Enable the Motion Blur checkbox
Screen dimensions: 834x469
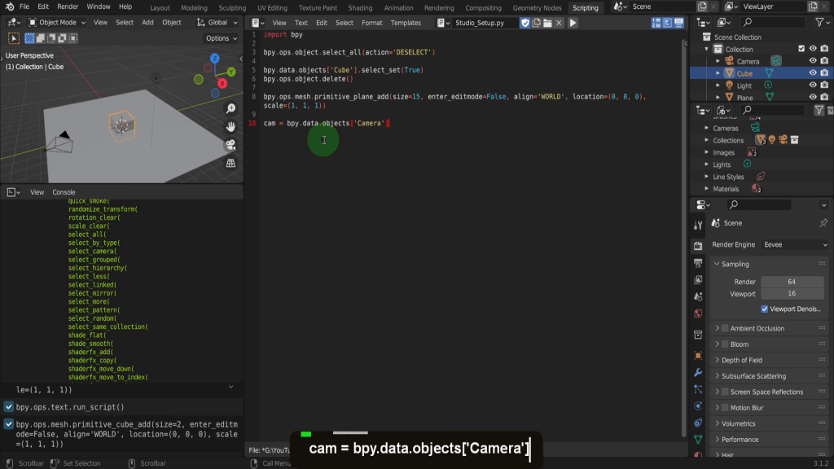(x=724, y=408)
